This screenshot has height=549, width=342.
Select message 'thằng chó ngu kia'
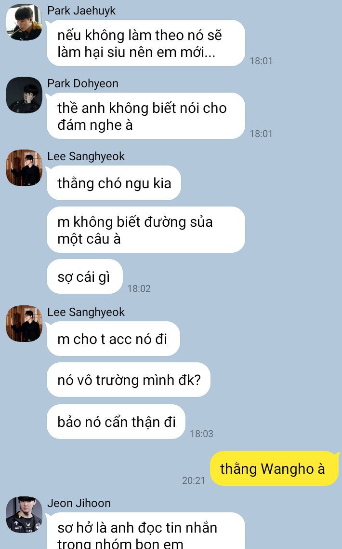click(114, 183)
